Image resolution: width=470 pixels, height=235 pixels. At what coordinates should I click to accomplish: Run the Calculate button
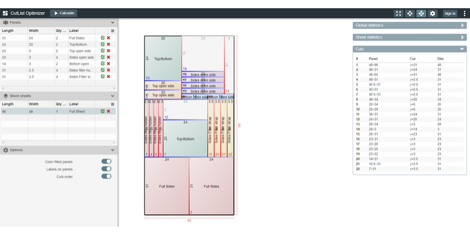click(x=63, y=13)
